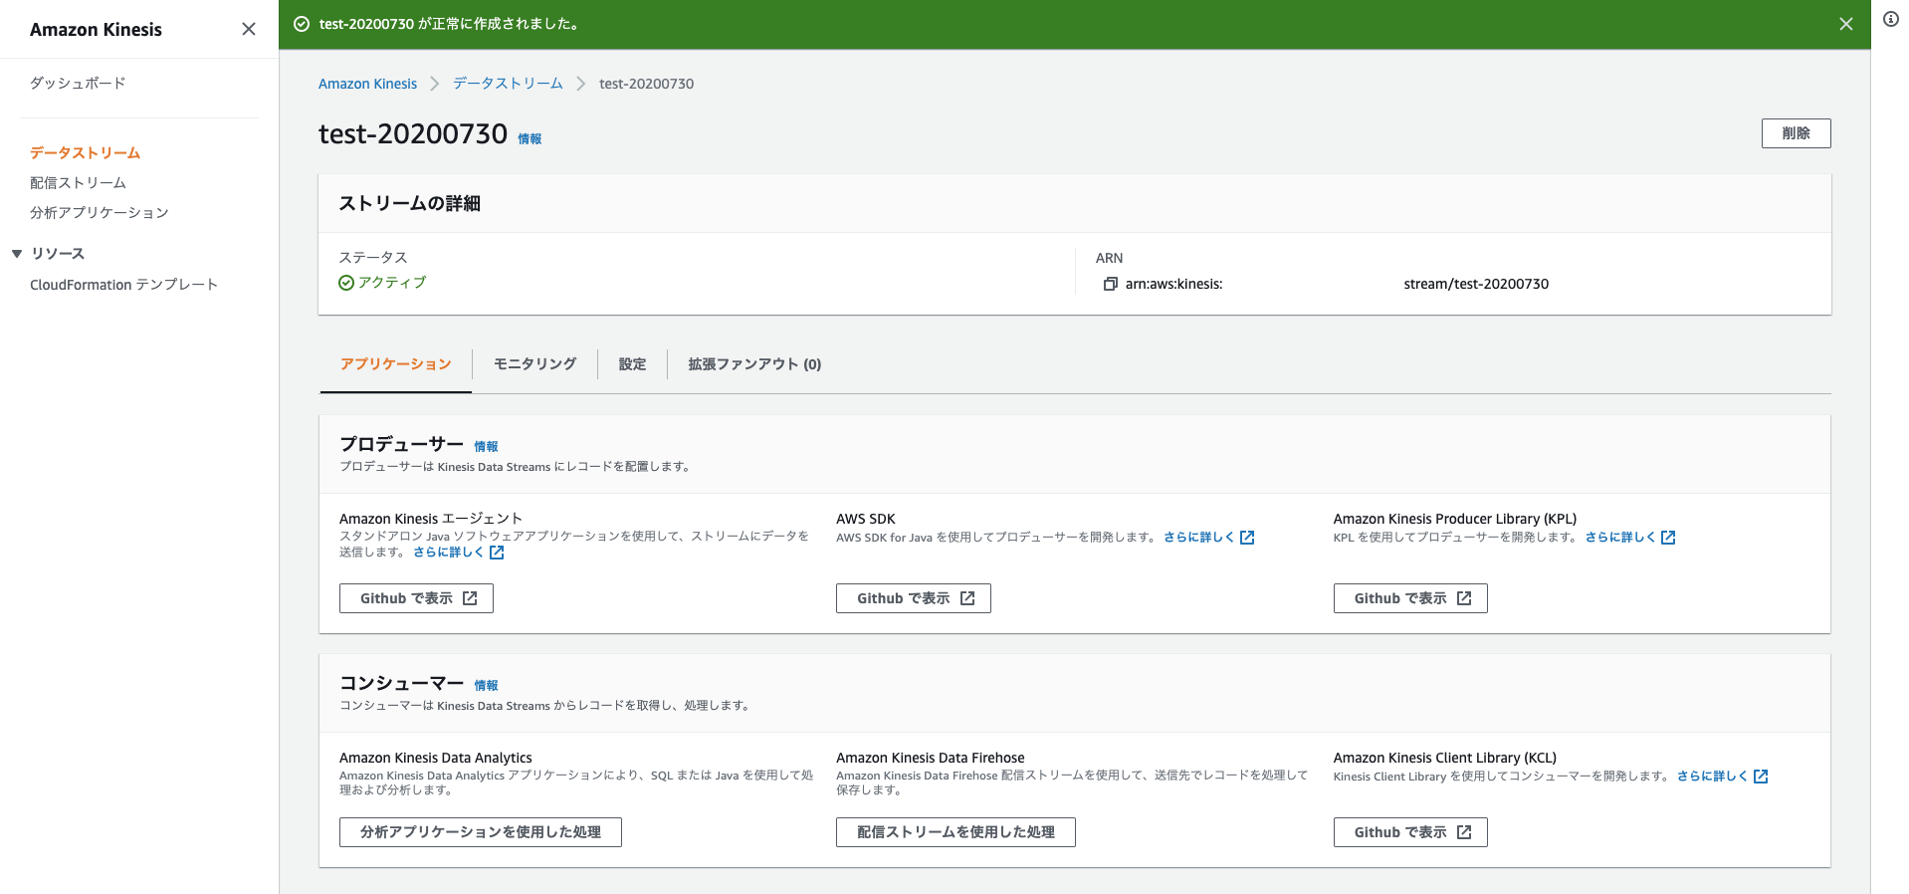Viewport: 1909px width, 894px height.
Task: Click 分析アプリケーションを使用した処理 button
Action: [x=480, y=832]
